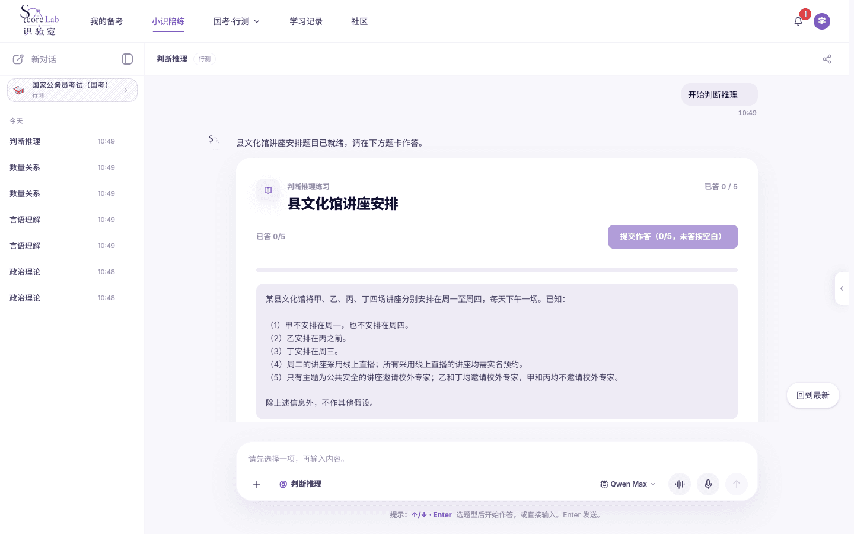Open the Qwen Max model dropdown
Screen dimensions: 854x534
point(628,484)
